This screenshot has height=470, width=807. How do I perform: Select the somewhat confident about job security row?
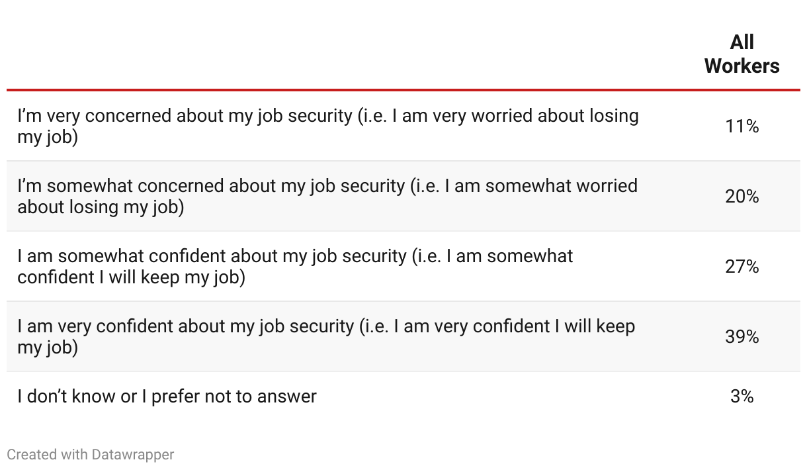tap(403, 266)
